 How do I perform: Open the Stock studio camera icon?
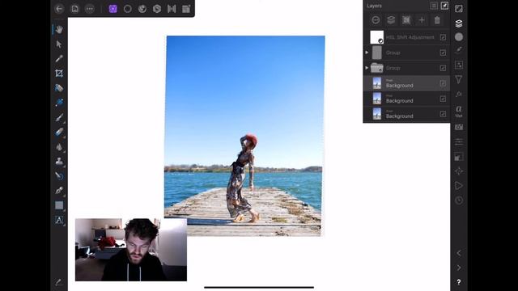tap(459, 127)
